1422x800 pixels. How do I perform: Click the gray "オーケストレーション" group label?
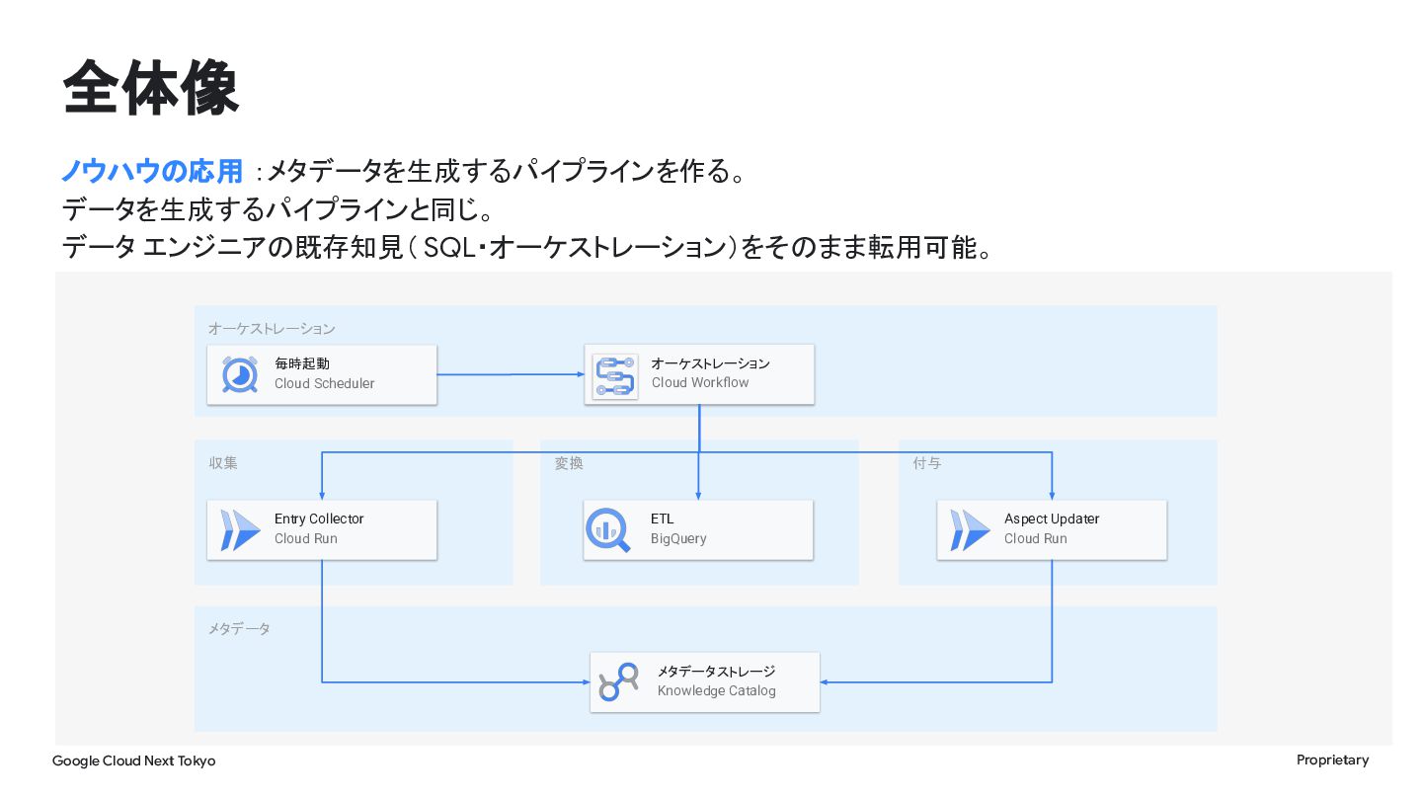272,329
